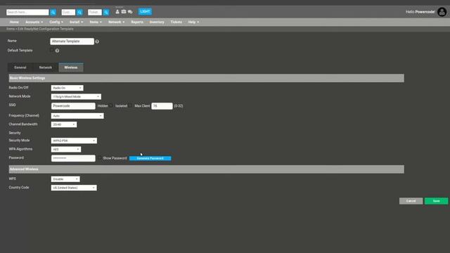
Task: Click the magnifier button beside the main search box
Action: pos(53,12)
